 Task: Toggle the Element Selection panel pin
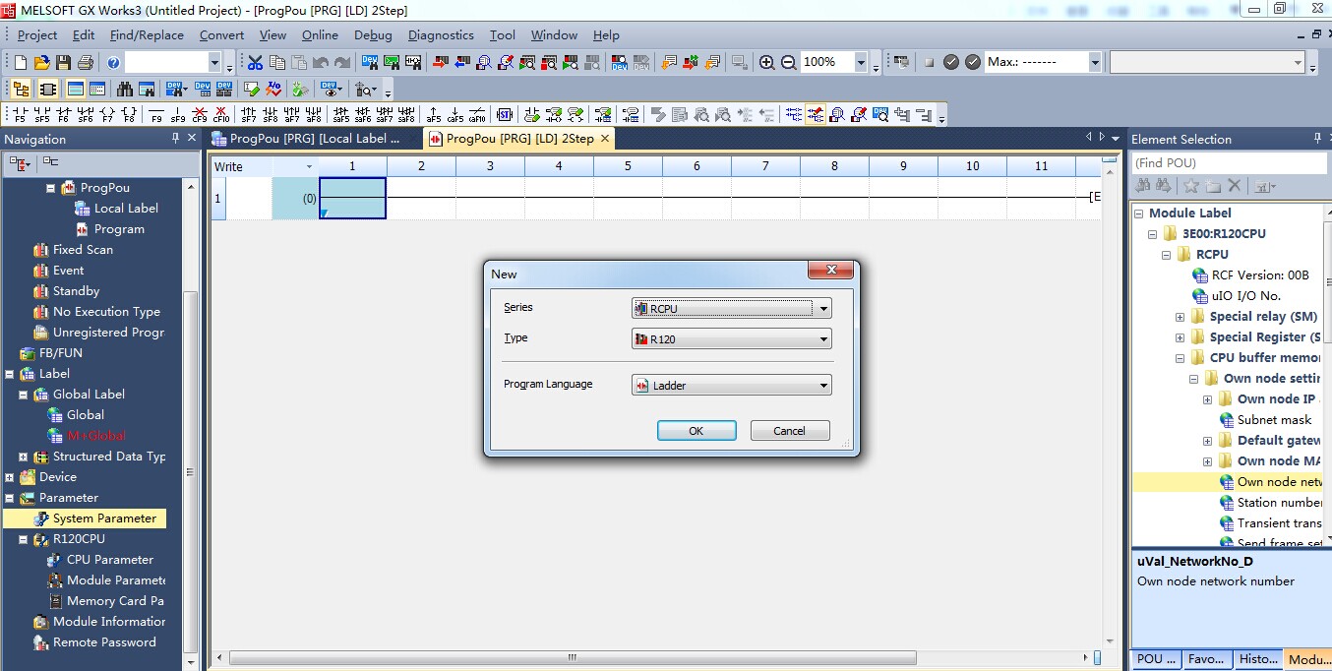tap(1318, 139)
